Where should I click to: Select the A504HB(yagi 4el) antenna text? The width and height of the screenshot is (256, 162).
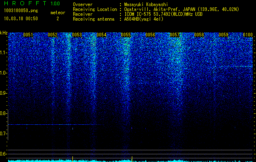144,19
